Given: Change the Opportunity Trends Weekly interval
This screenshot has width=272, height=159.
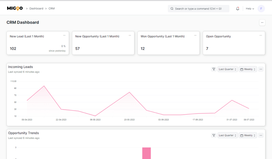Looking at the screenshot, I should [248, 135].
